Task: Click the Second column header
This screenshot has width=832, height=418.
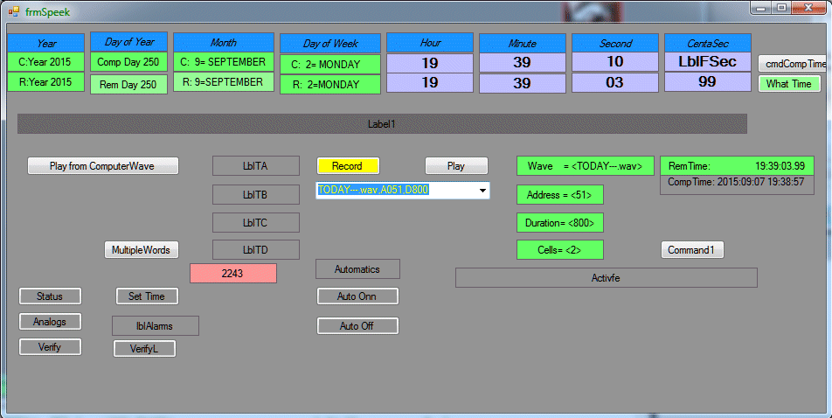Action: 615,43
